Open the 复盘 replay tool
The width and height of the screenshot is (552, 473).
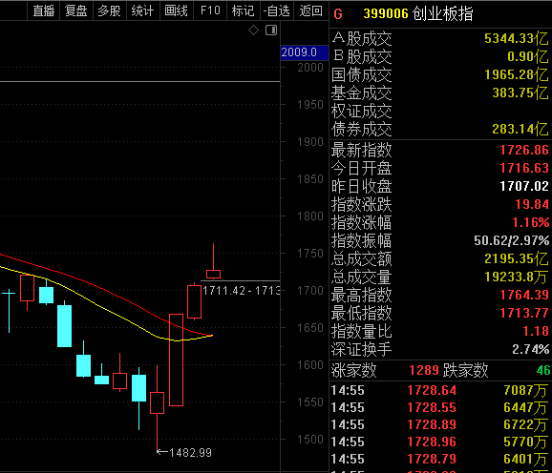(x=76, y=10)
